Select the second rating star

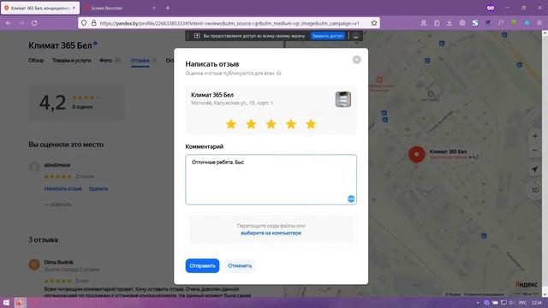point(251,124)
